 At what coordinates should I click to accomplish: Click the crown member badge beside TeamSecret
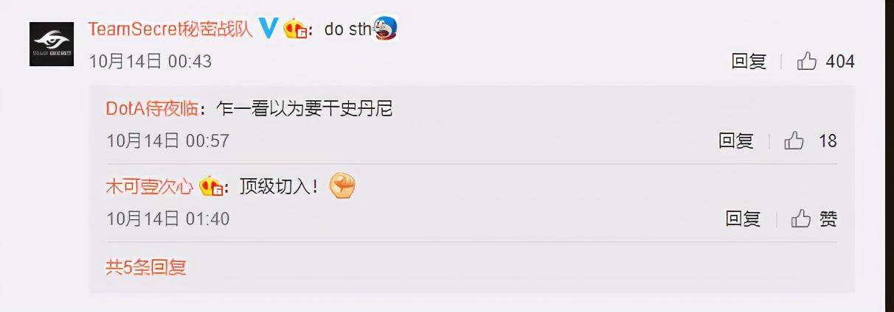point(296,29)
